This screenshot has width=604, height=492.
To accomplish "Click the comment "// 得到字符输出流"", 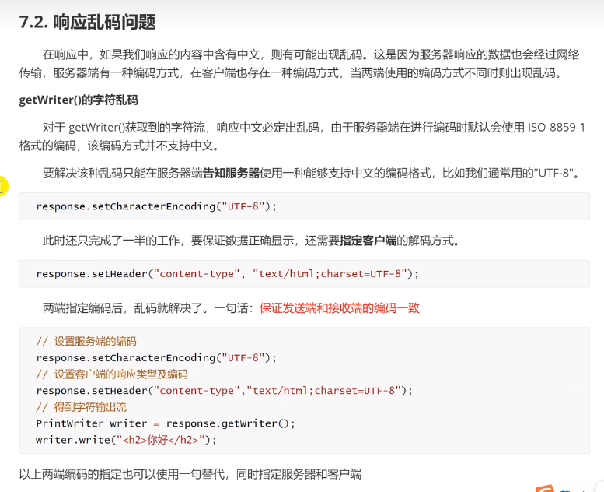I will tap(82, 407).
